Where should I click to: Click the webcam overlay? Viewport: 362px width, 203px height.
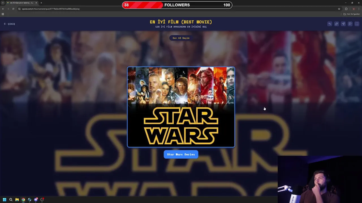click(320, 179)
